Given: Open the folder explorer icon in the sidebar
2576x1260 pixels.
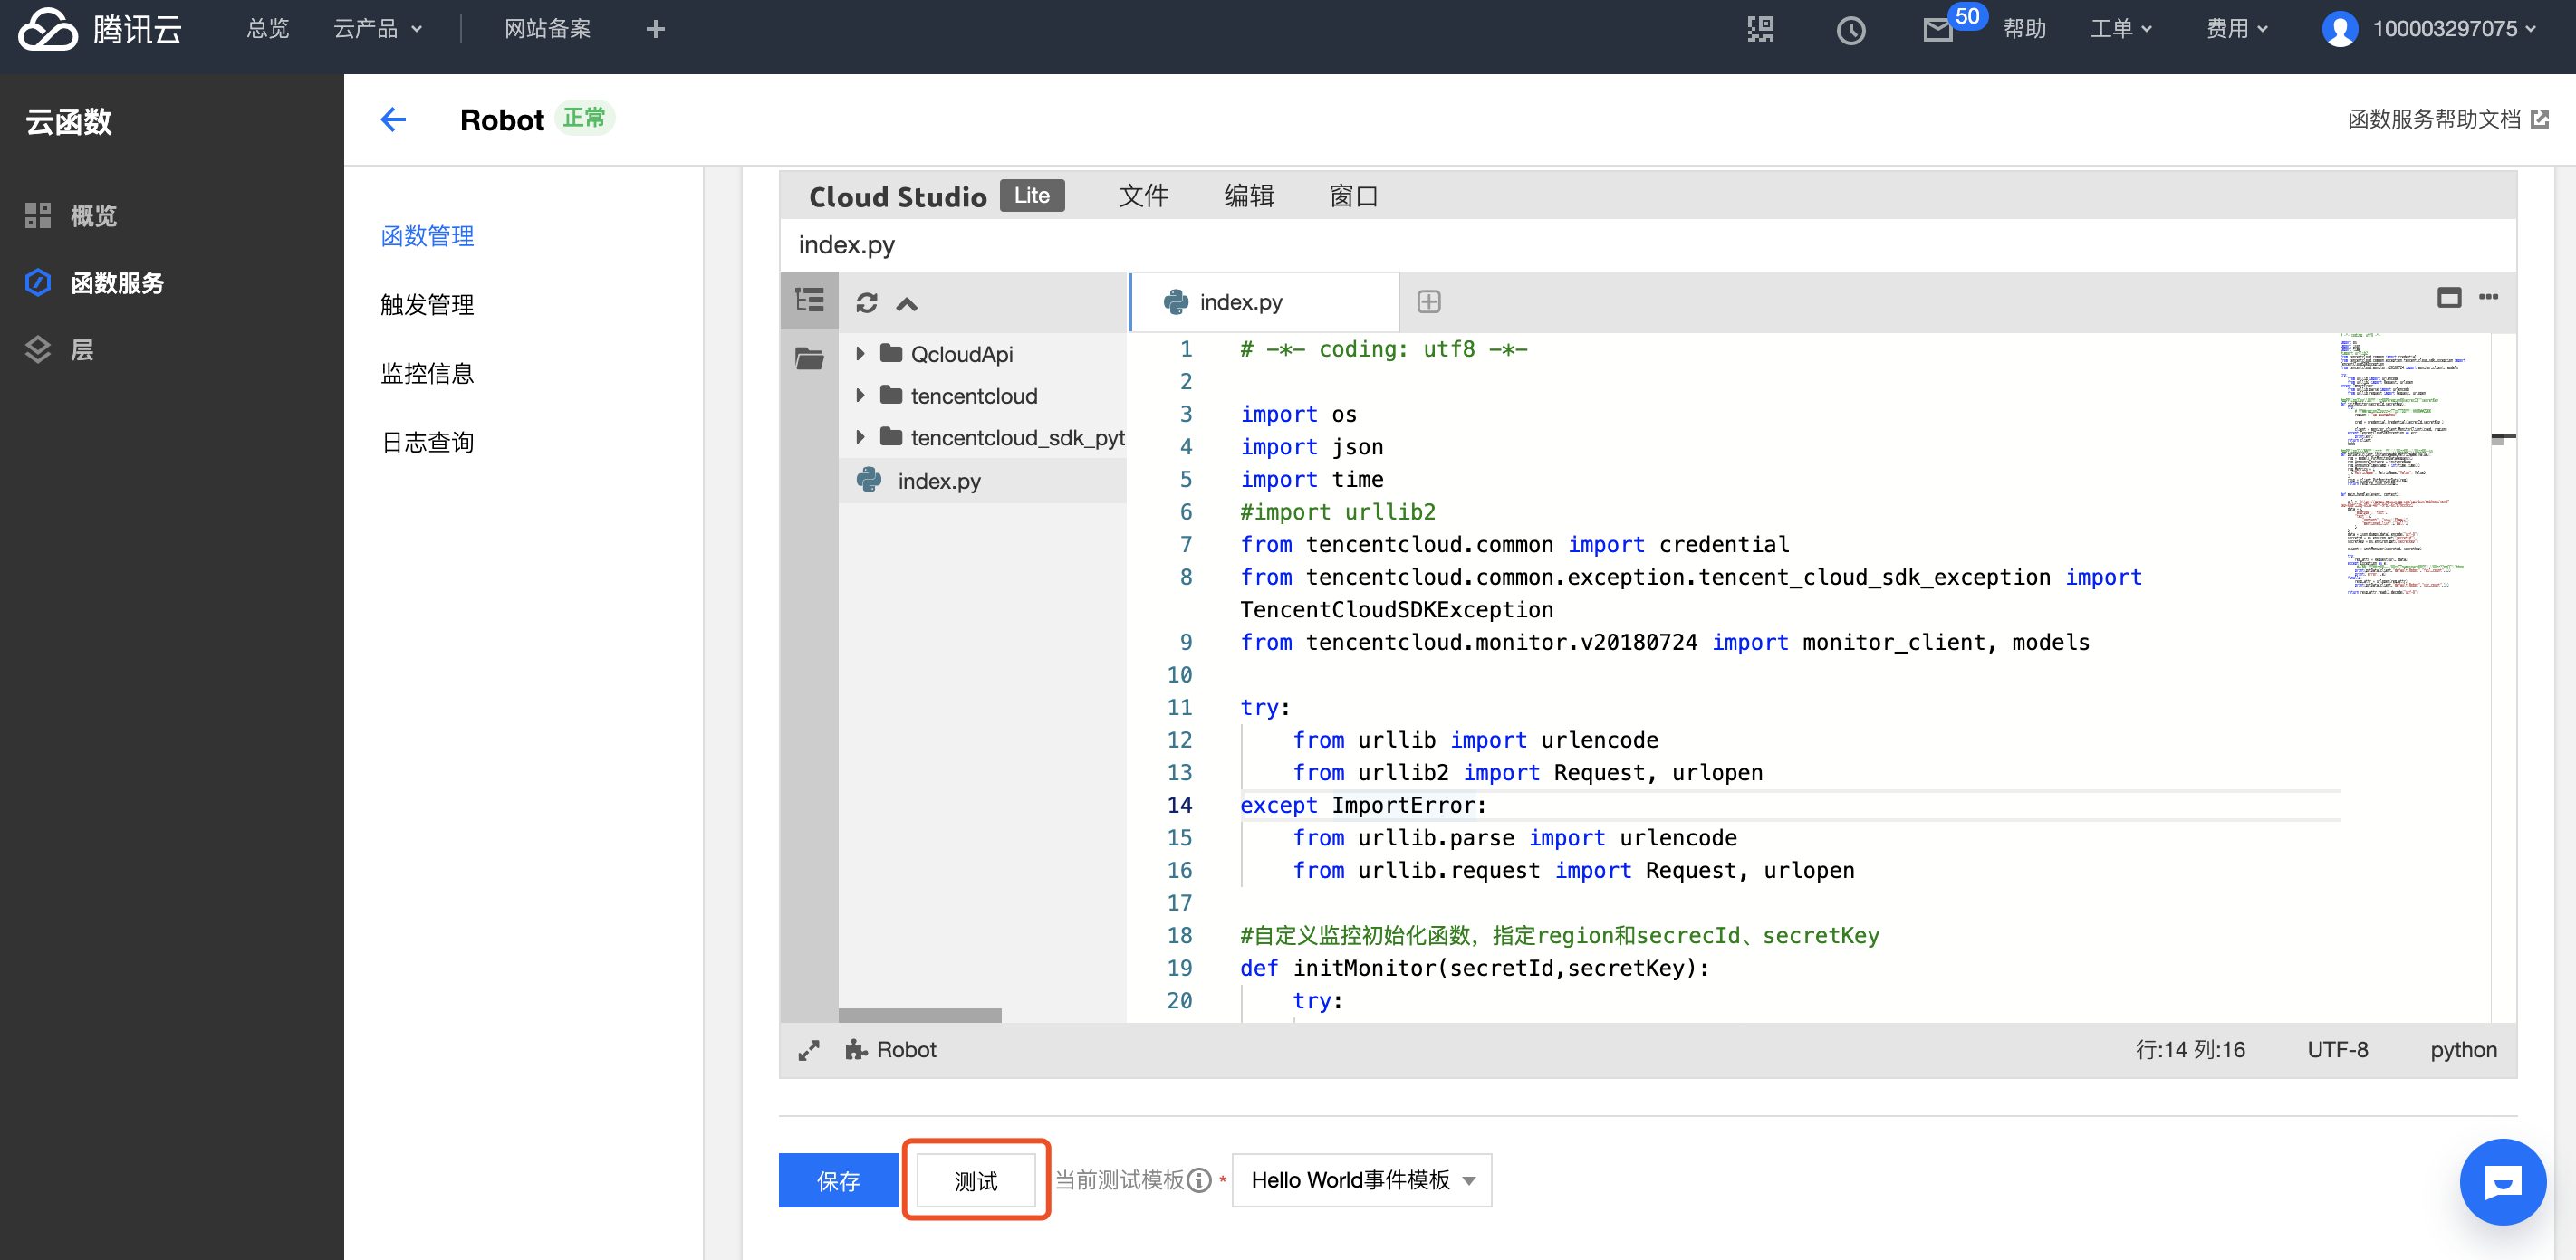Looking at the screenshot, I should [x=808, y=358].
